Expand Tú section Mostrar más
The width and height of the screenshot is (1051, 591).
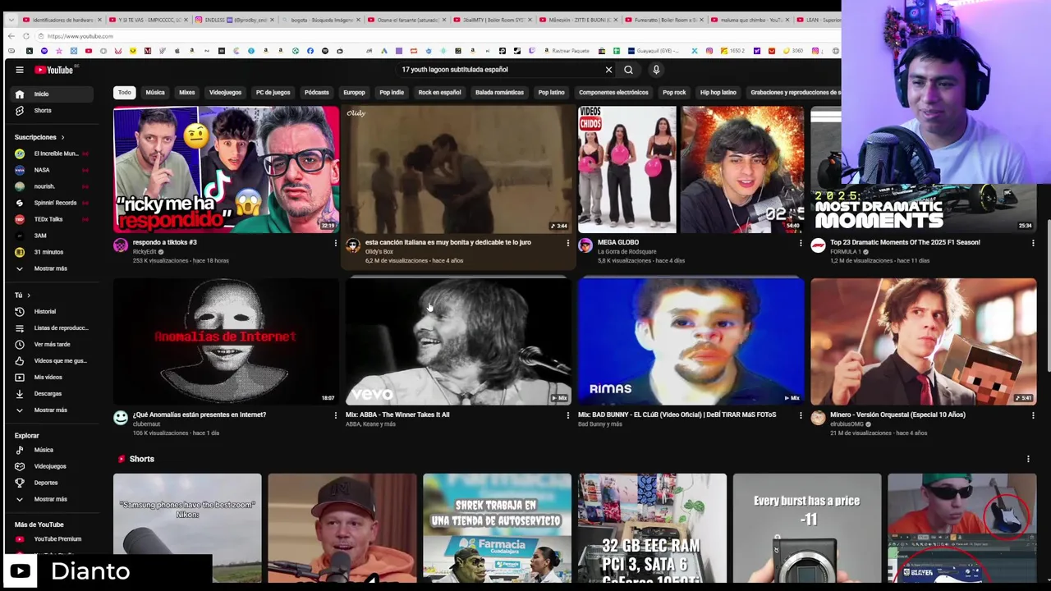coord(52,410)
